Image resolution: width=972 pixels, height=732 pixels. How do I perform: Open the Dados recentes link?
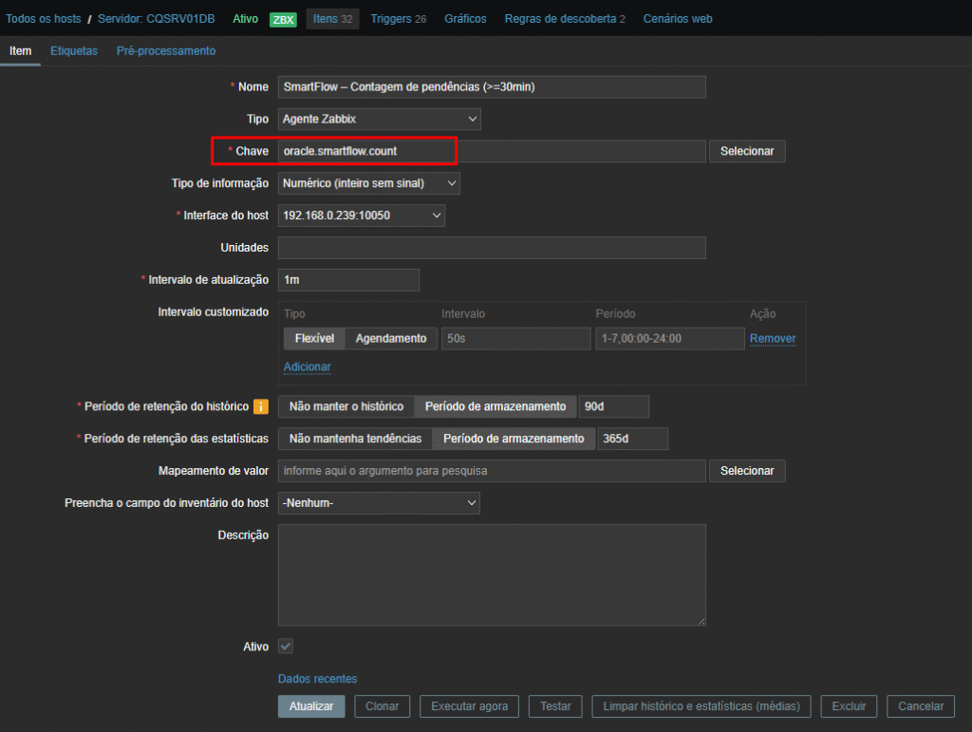317,679
